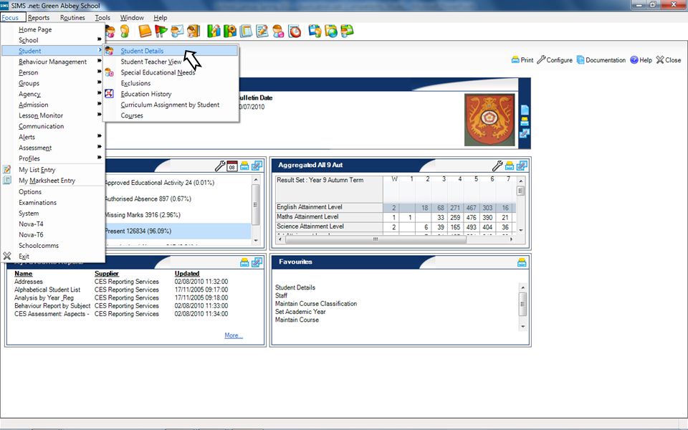Select the Maths Attainment Level row
The image size is (688, 430).
tap(395, 216)
